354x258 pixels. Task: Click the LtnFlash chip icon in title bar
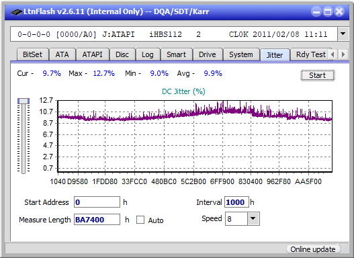pyautogui.click(x=16, y=11)
